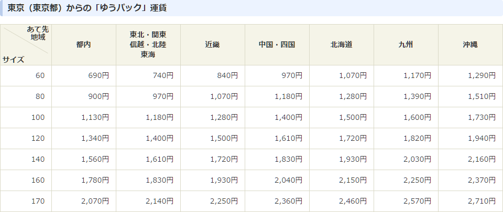This screenshot has width=503, height=212.
Task: Click the 北海道 column header
Action: pyautogui.click(x=341, y=45)
